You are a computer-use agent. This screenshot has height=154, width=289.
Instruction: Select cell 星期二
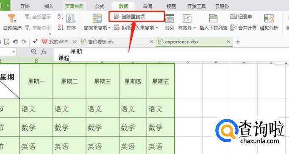(69, 81)
